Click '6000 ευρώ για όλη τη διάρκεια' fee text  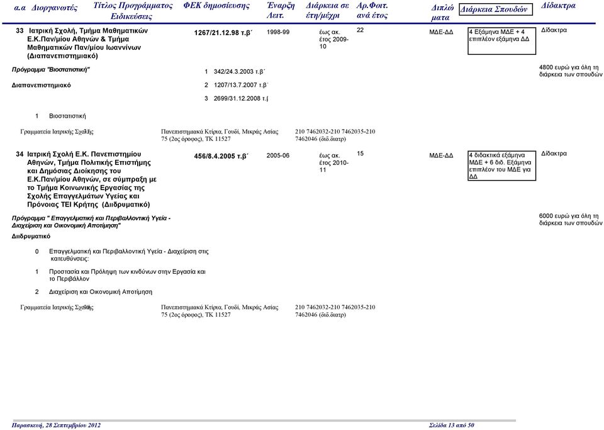coord(571,220)
